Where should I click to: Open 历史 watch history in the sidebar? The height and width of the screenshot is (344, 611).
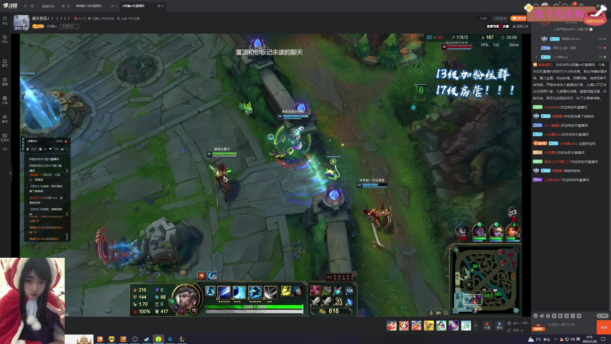point(5,39)
